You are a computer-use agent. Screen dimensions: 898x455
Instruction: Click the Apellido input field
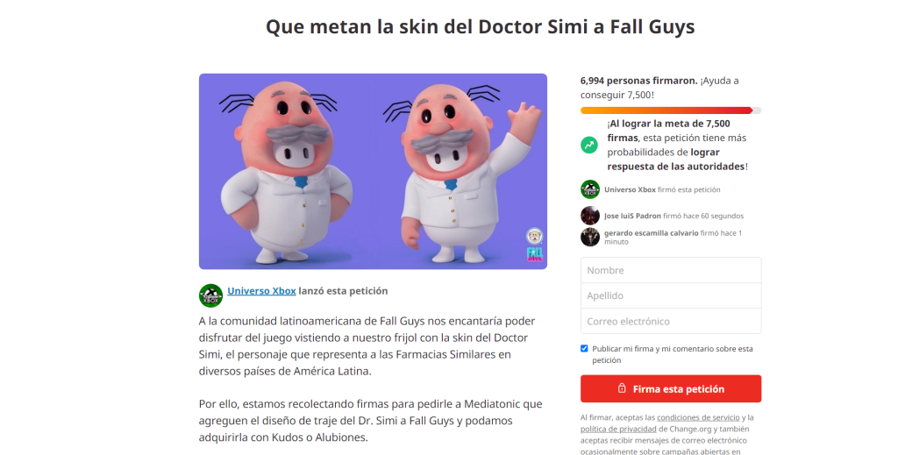click(x=671, y=295)
